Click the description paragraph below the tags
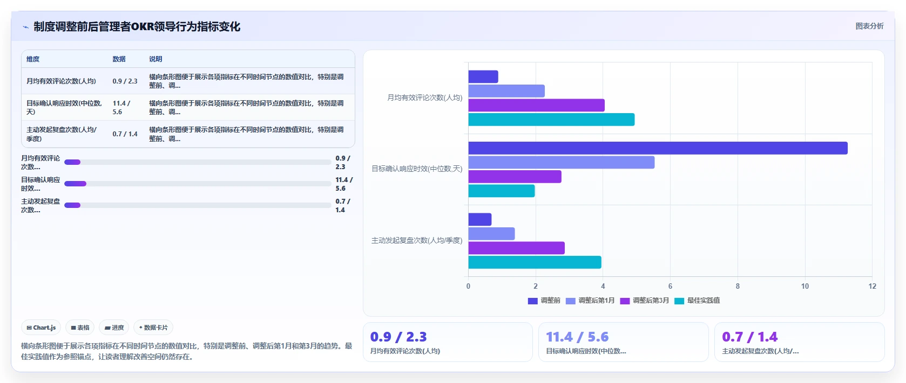 [x=186, y=351]
